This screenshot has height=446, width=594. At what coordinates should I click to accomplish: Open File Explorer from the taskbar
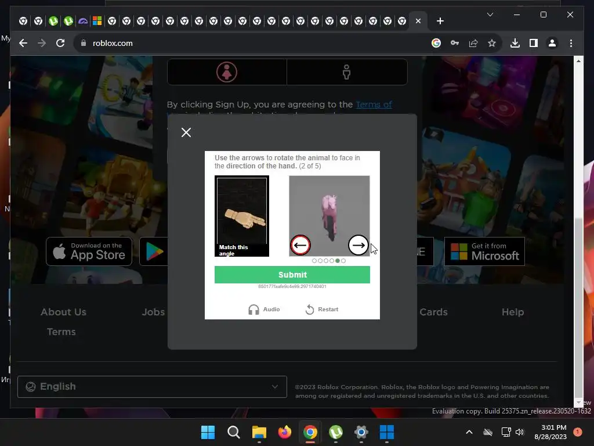[x=259, y=432]
